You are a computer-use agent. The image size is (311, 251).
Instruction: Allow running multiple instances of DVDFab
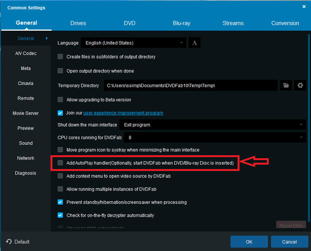[x=60, y=189]
